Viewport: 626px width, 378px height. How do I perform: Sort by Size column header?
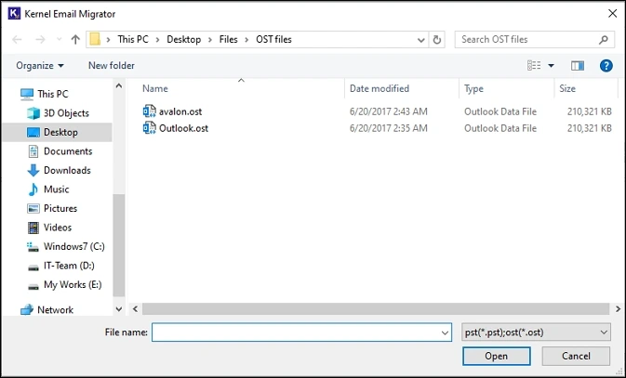point(567,88)
